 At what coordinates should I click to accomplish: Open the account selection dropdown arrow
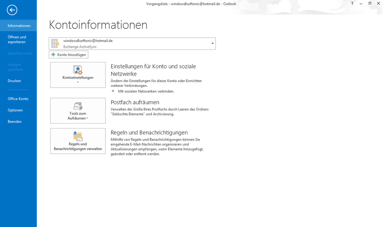[x=213, y=44]
